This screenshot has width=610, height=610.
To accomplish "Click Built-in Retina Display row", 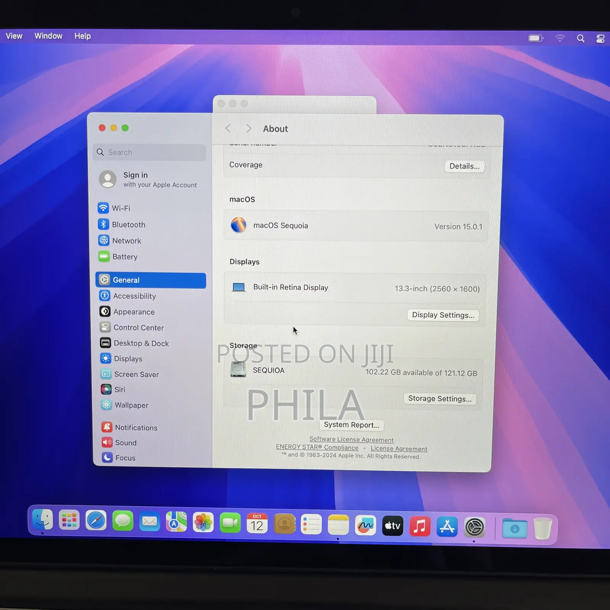I will tap(355, 288).
